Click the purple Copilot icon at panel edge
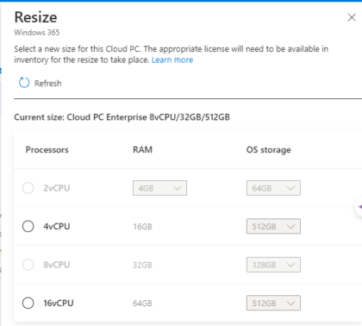This screenshot has height=326, width=362. [359, 207]
